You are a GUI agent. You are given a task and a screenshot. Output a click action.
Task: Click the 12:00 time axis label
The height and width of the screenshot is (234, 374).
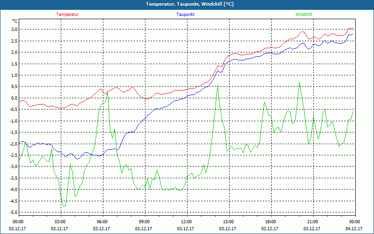coord(187,222)
